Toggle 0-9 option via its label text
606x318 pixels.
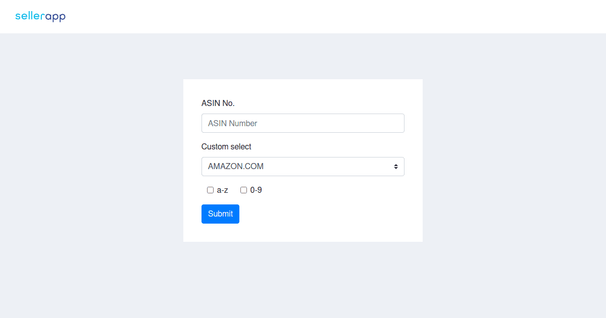pyautogui.click(x=256, y=190)
